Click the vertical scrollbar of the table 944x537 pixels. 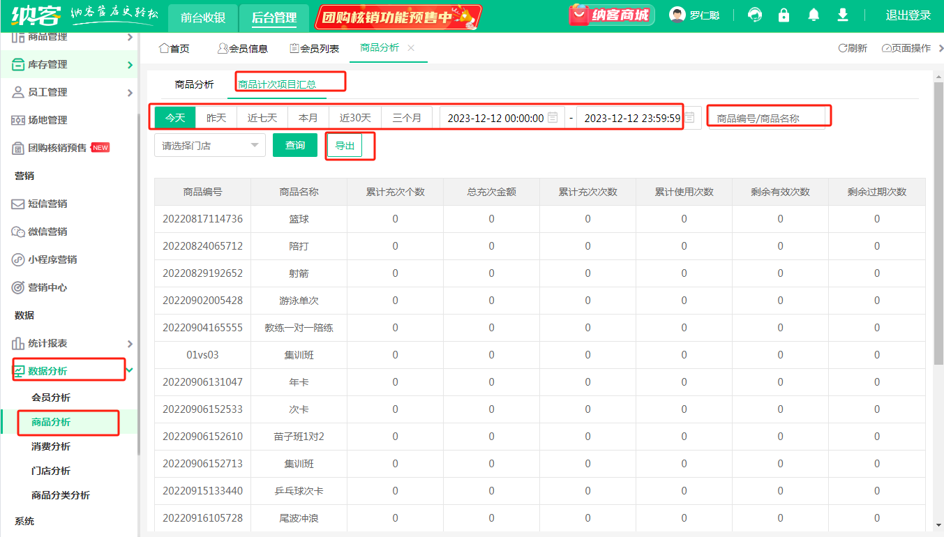coord(938,223)
